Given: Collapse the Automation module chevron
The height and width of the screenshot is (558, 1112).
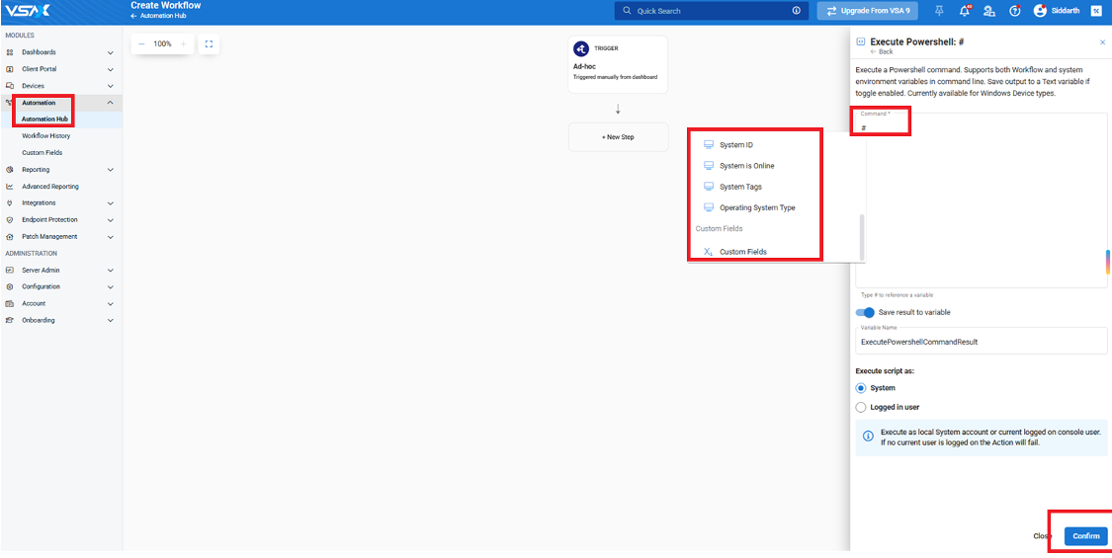Looking at the screenshot, I should coord(110,103).
